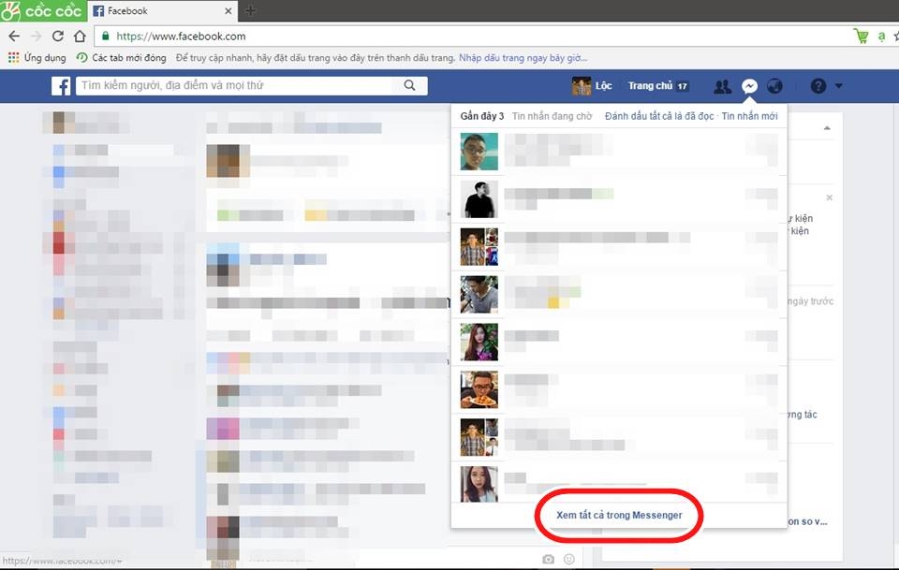Open the Lộc profile link

pos(603,86)
